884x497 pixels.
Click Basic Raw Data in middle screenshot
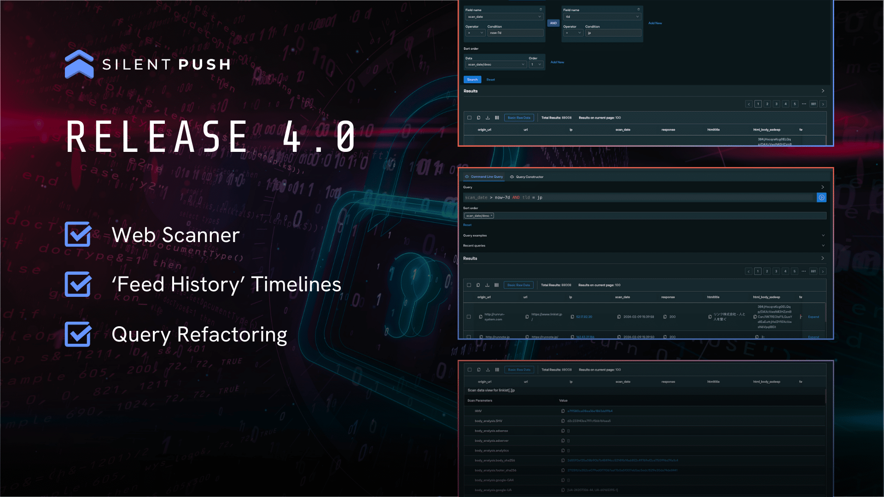518,285
